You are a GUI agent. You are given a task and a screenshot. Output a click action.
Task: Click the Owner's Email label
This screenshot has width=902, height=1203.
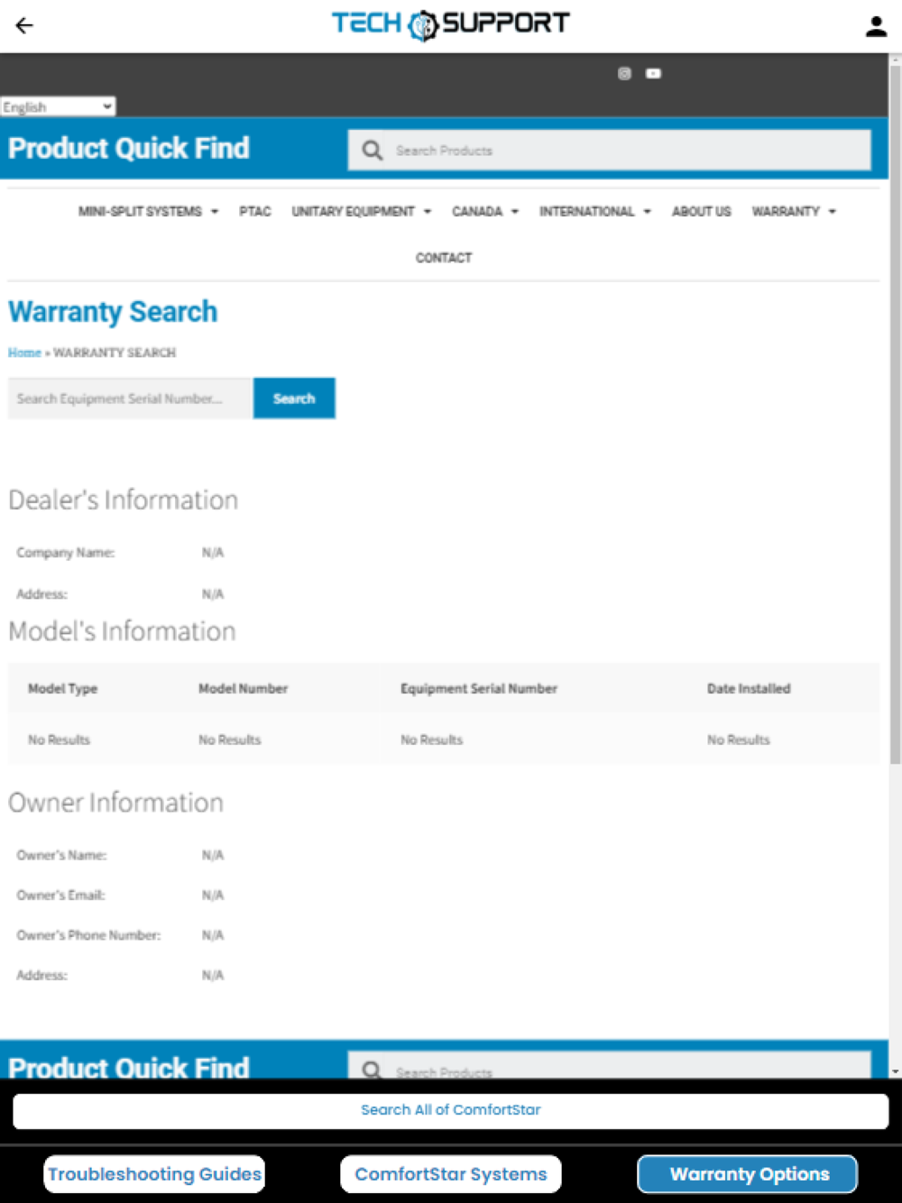[x=60, y=895]
